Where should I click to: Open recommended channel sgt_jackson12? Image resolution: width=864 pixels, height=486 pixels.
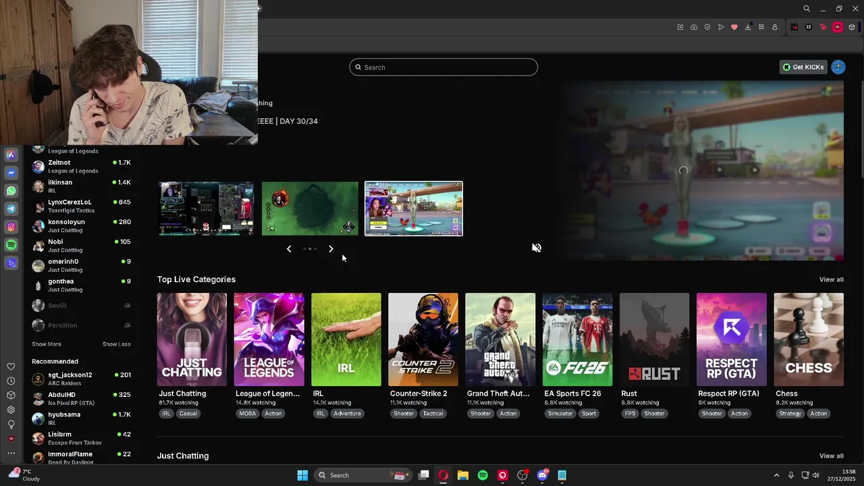[81, 379]
